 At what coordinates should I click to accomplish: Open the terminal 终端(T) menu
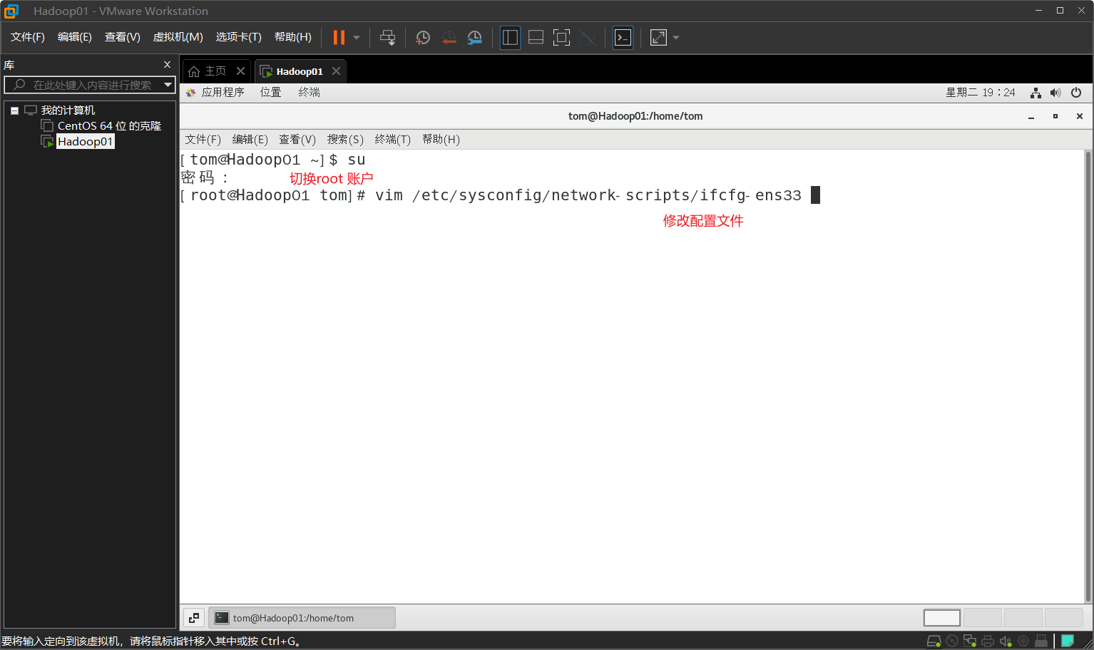[393, 140]
